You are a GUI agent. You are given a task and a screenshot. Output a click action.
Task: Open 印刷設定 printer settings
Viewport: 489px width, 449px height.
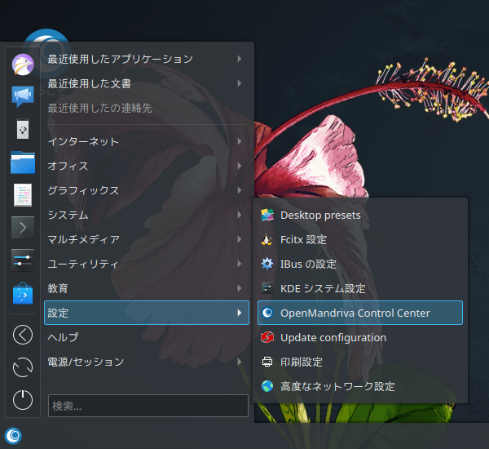(360, 362)
